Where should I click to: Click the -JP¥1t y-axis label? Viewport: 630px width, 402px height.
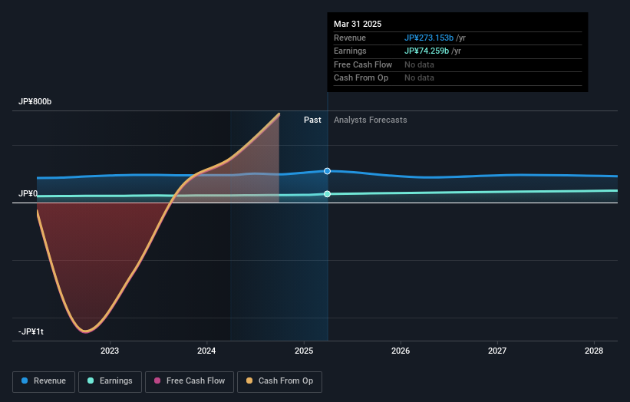pos(31,331)
